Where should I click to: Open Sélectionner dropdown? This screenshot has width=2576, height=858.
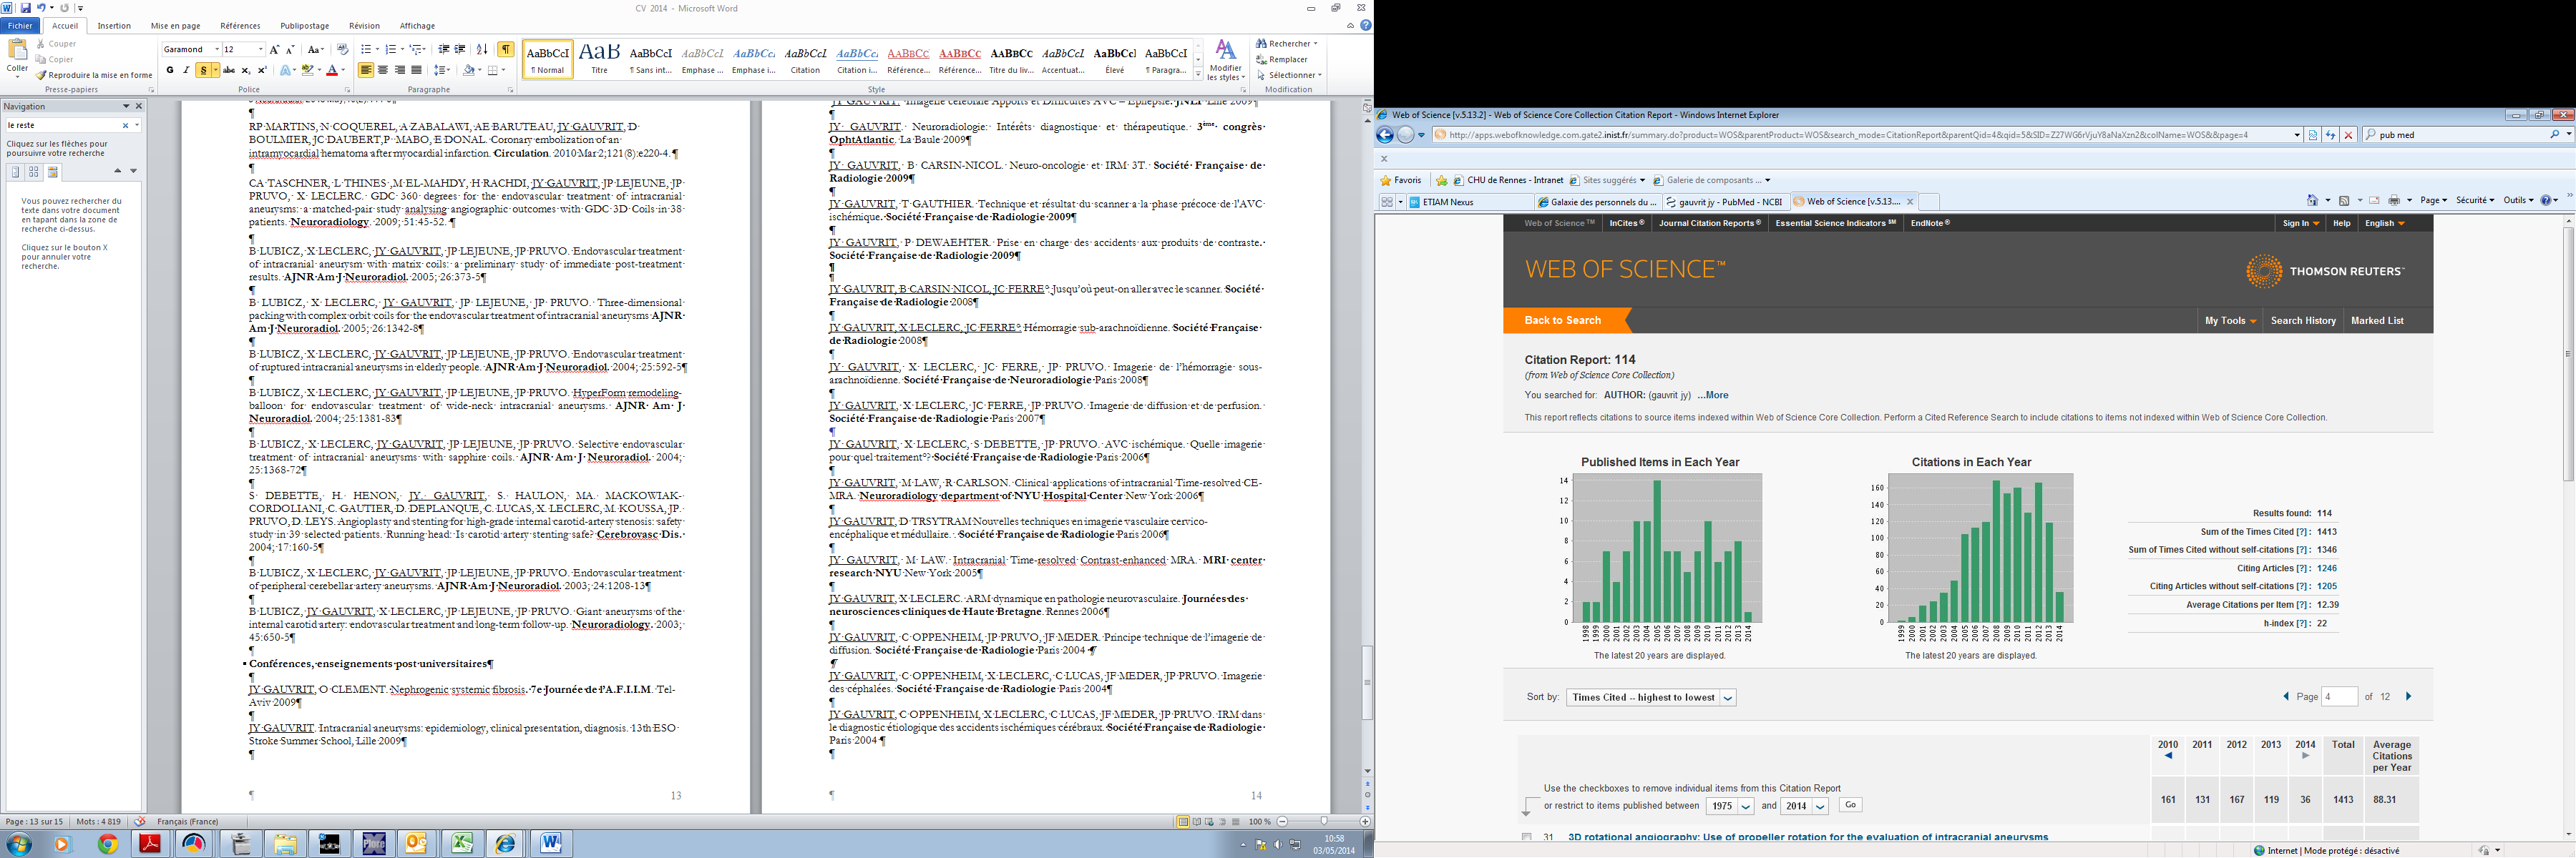pos(1289,75)
